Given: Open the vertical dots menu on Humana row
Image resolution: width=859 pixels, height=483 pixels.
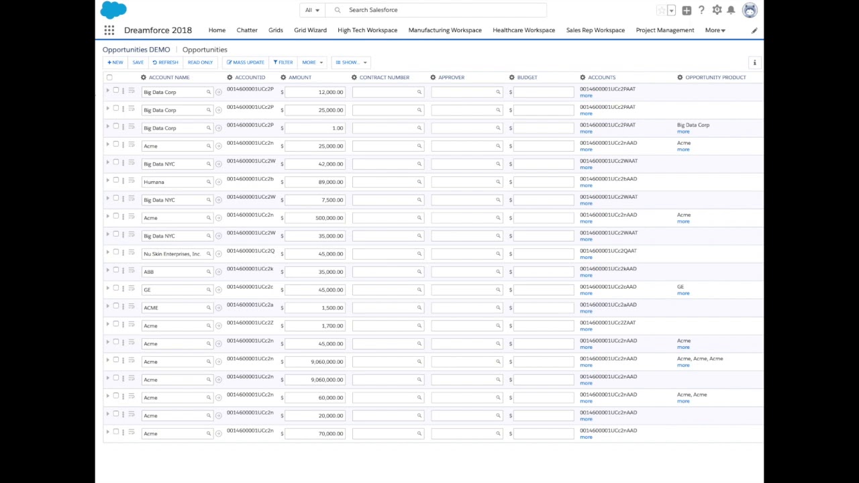Looking at the screenshot, I should tap(123, 181).
